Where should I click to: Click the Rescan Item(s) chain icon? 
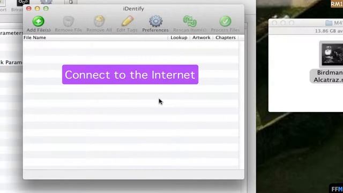[x=190, y=21]
